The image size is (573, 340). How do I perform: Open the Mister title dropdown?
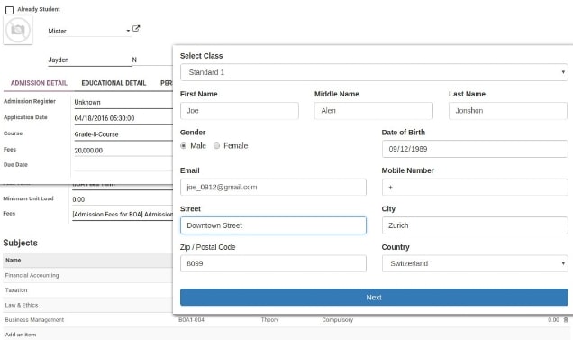89,31
